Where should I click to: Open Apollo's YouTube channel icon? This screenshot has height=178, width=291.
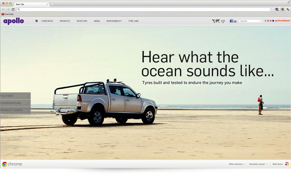pyautogui.click(x=235, y=21)
